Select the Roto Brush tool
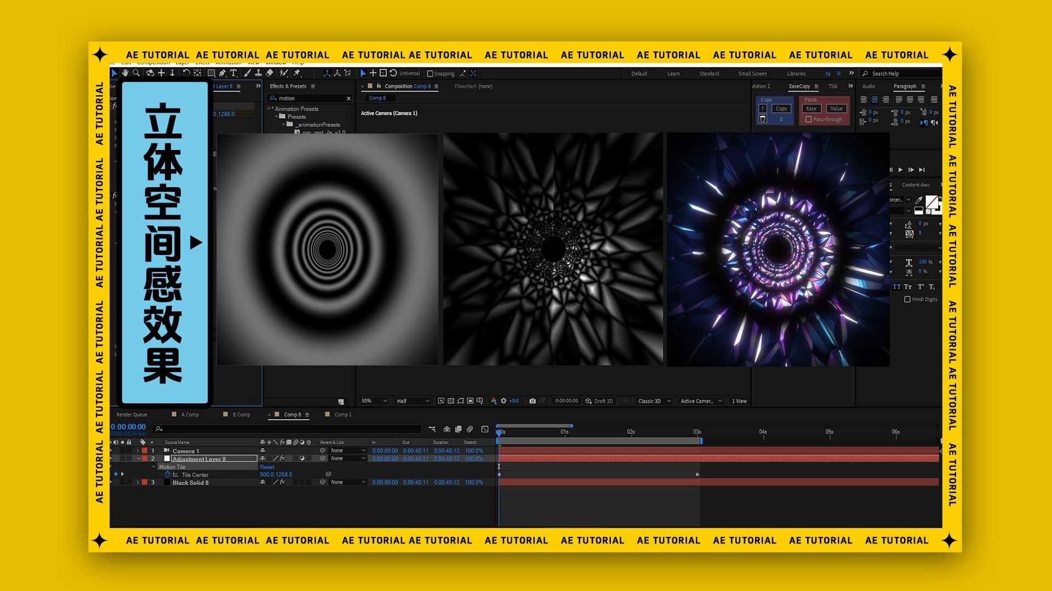Viewport: 1052px width, 591px height. tap(283, 73)
